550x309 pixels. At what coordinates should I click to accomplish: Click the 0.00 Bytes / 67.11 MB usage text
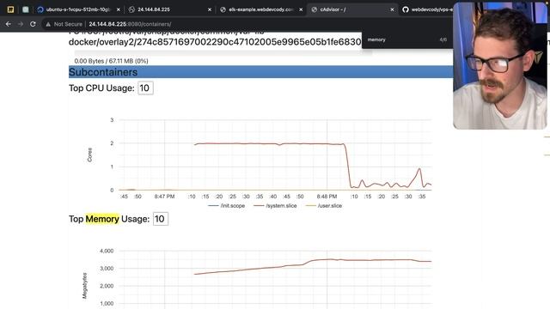(111, 61)
